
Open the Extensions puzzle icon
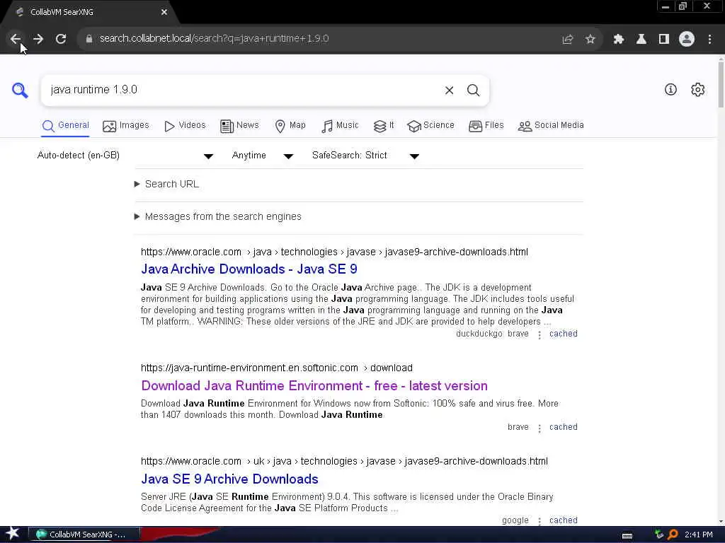(x=619, y=40)
